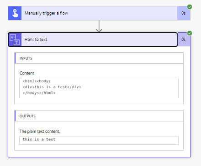Click the label 'The plain text content.'
Screen dimensions: 201x166
coord(40,131)
